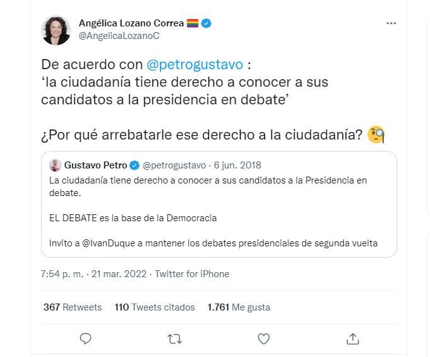
Task: Click the monocle face emoji
Action: [378, 135]
